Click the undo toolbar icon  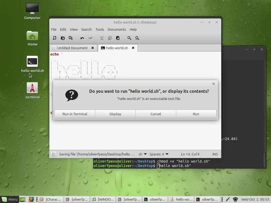82,38
